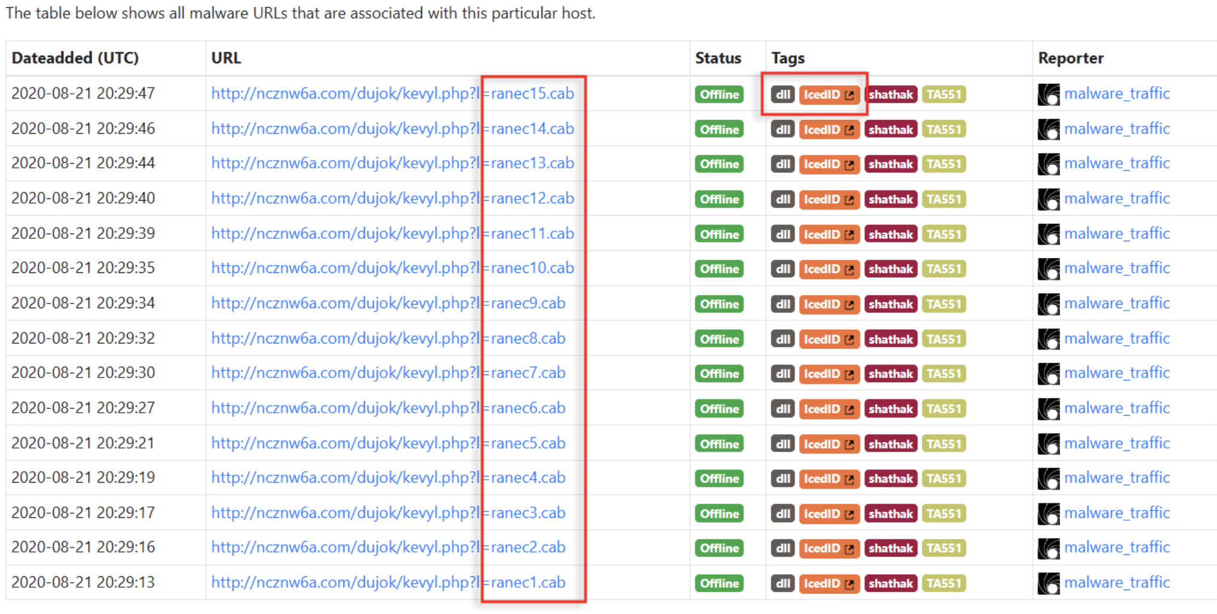
Task: Open malware_traffic reporter link in ranec4.cab row
Action: 1117,478
